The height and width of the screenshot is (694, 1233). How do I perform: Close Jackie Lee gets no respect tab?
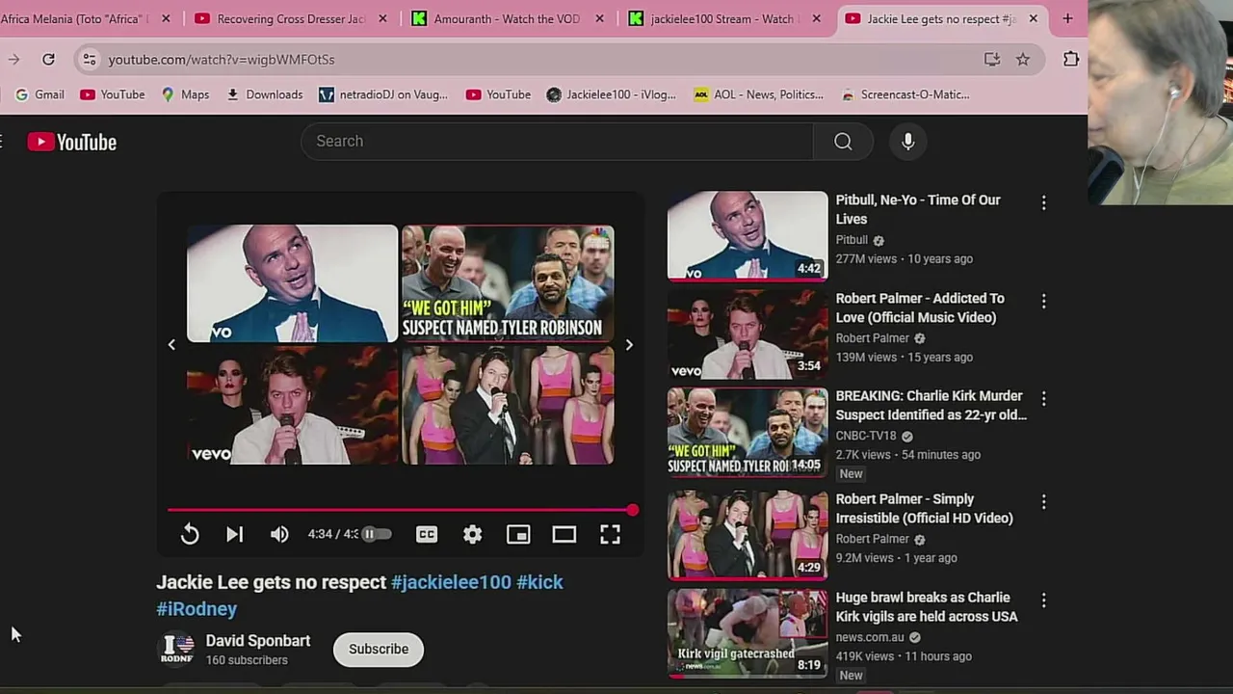(x=1034, y=18)
